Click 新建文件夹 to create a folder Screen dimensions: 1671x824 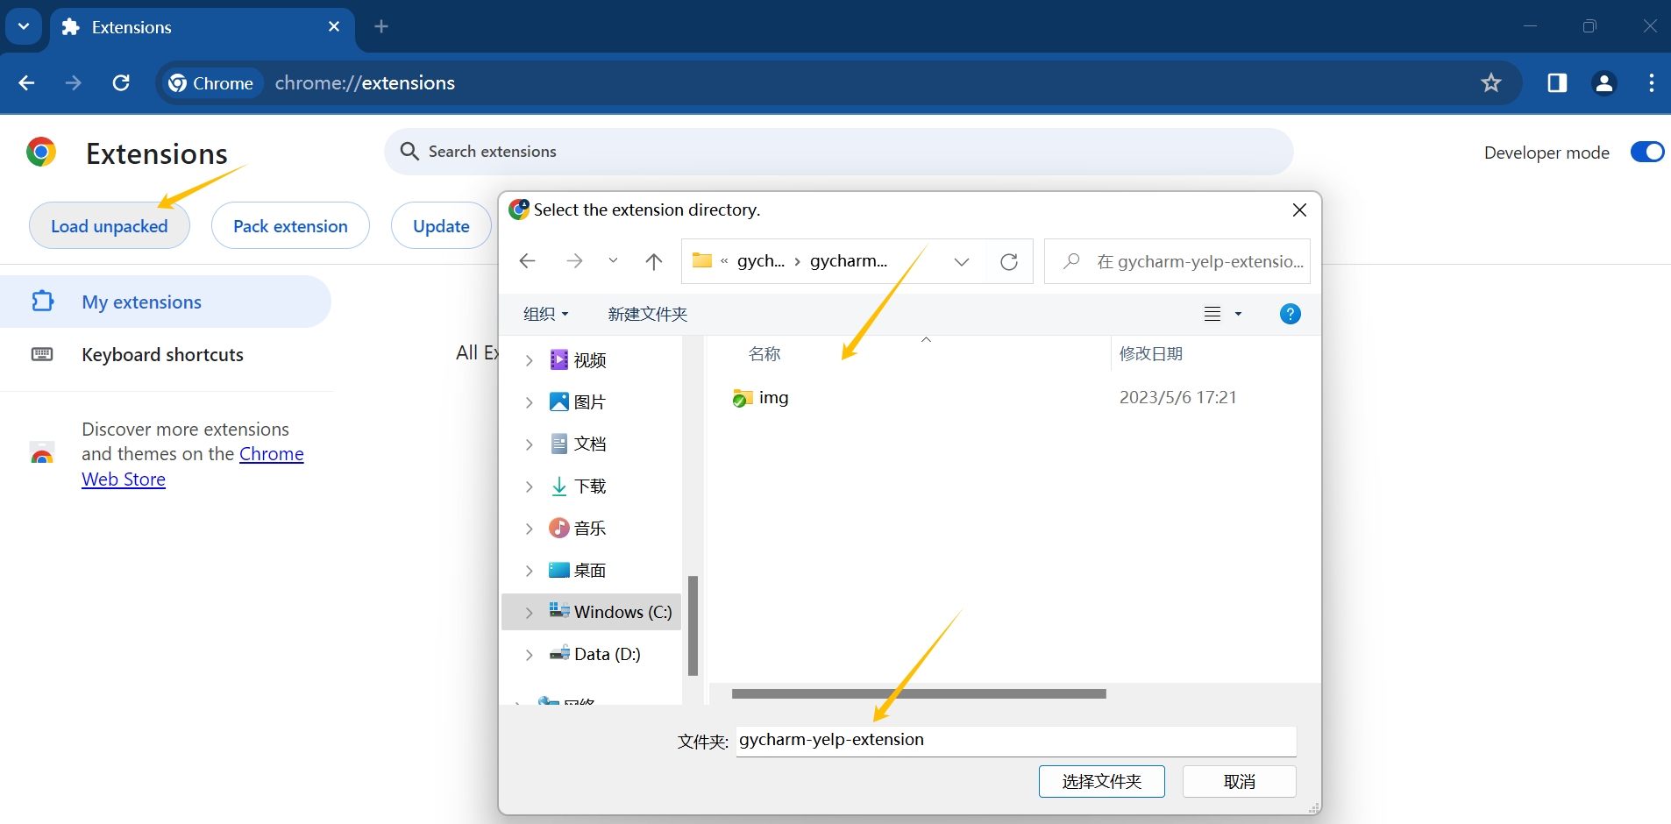pyautogui.click(x=647, y=314)
